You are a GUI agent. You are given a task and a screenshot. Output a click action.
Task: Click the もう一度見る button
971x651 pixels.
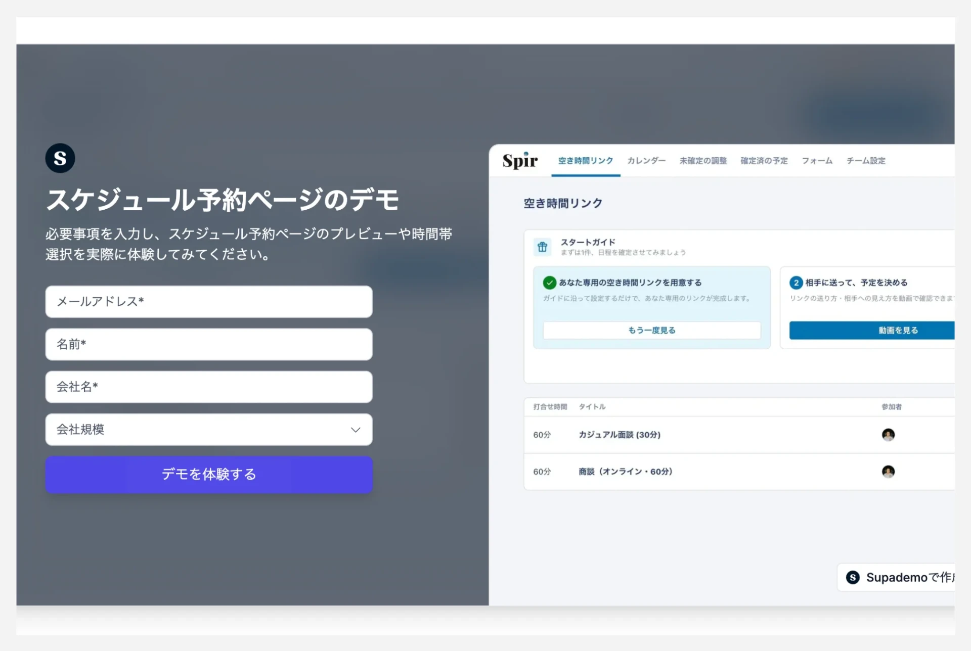point(652,330)
